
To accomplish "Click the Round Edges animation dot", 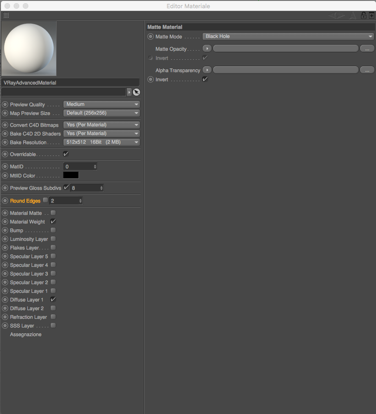I will click(x=5, y=201).
